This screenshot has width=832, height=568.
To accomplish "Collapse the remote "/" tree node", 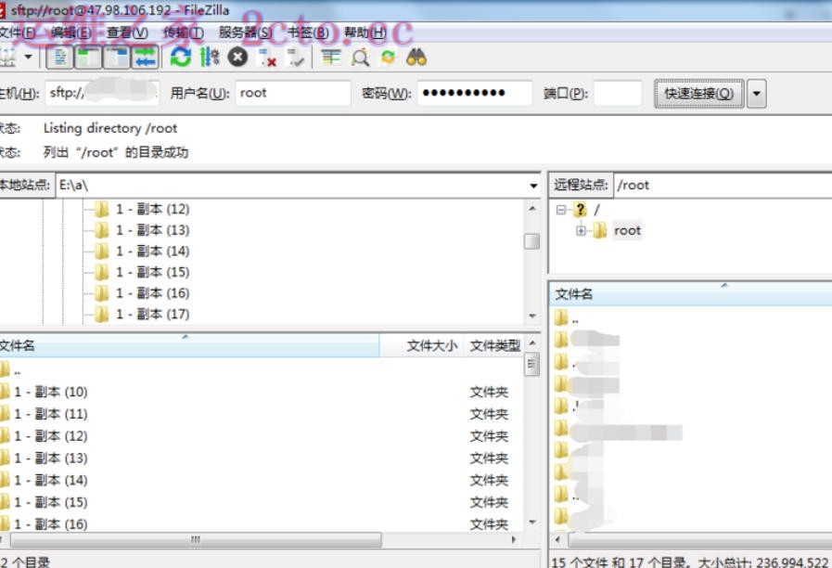I will 561,210.
